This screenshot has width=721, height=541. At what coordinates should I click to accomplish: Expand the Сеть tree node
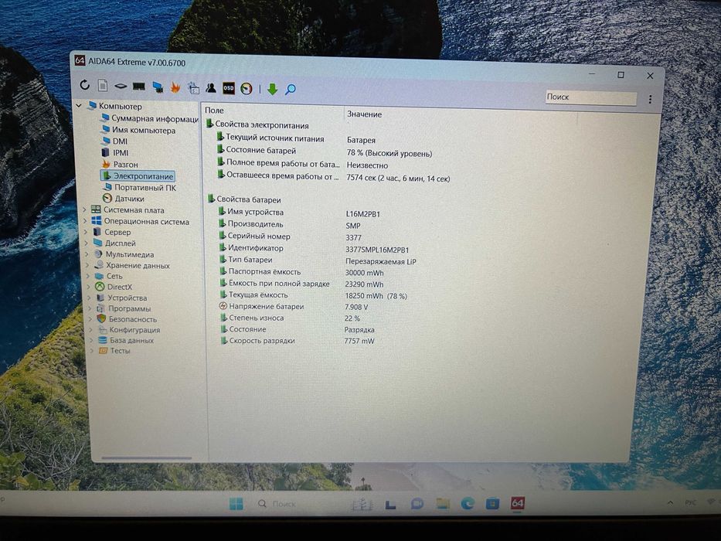tap(89, 276)
